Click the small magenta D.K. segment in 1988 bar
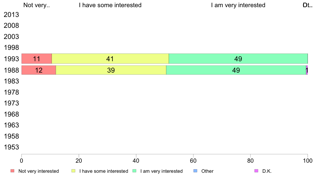 pos(307,70)
